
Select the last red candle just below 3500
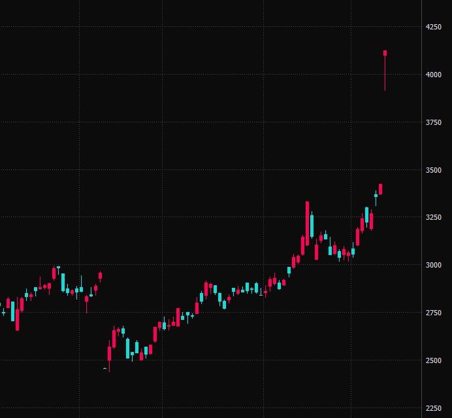380,189
